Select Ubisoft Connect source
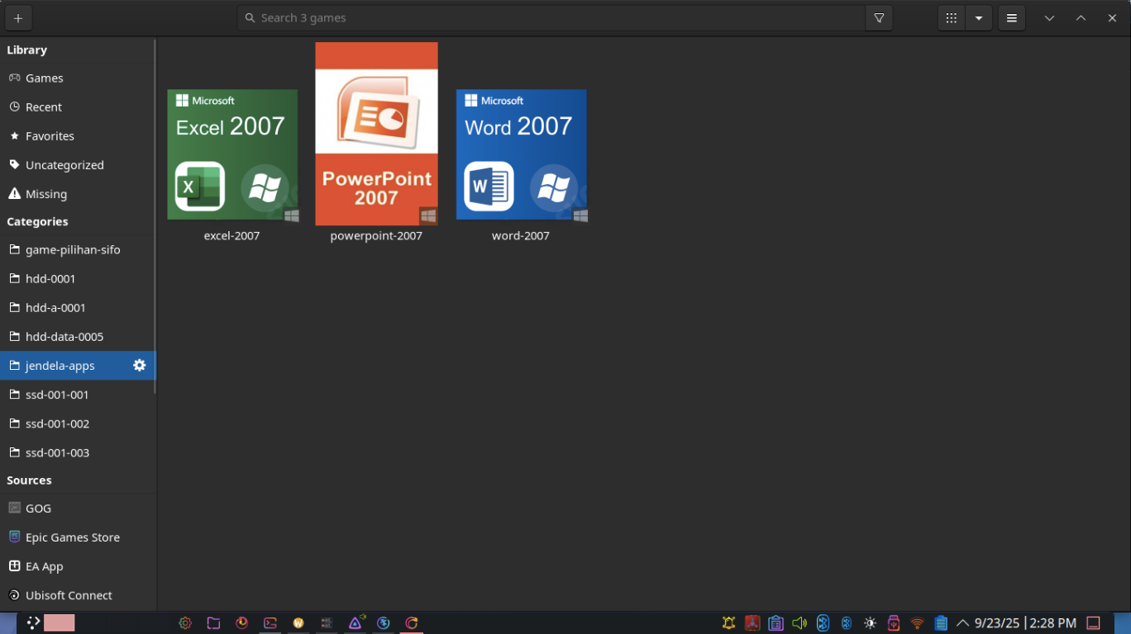 (x=78, y=595)
